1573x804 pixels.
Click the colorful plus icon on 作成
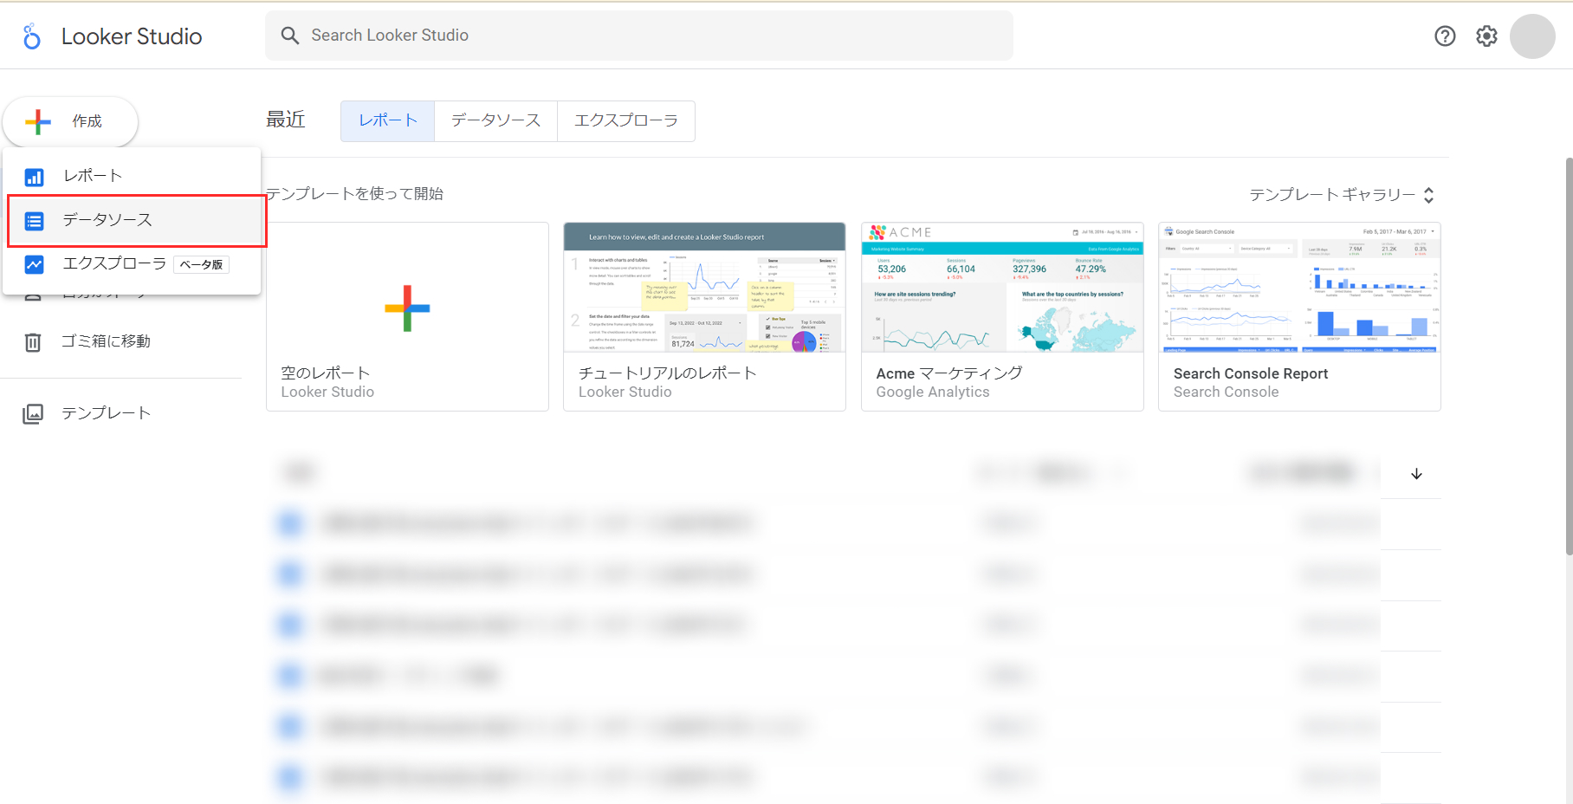(x=38, y=122)
